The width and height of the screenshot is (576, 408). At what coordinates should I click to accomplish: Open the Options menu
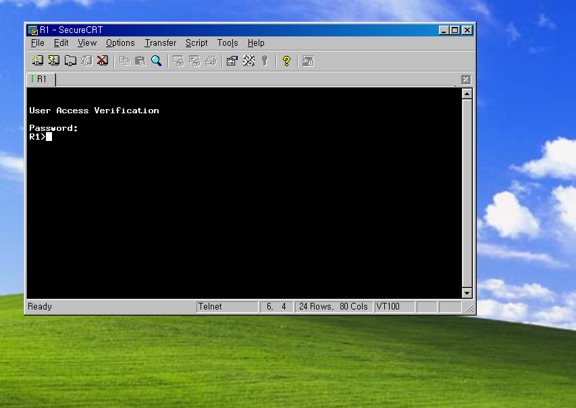[120, 43]
